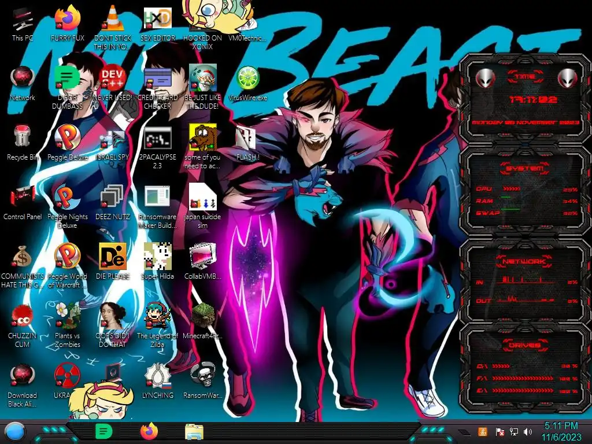Image resolution: width=592 pixels, height=444 pixels.
Task: Click the right alien head widget icon
Action: tap(568, 79)
